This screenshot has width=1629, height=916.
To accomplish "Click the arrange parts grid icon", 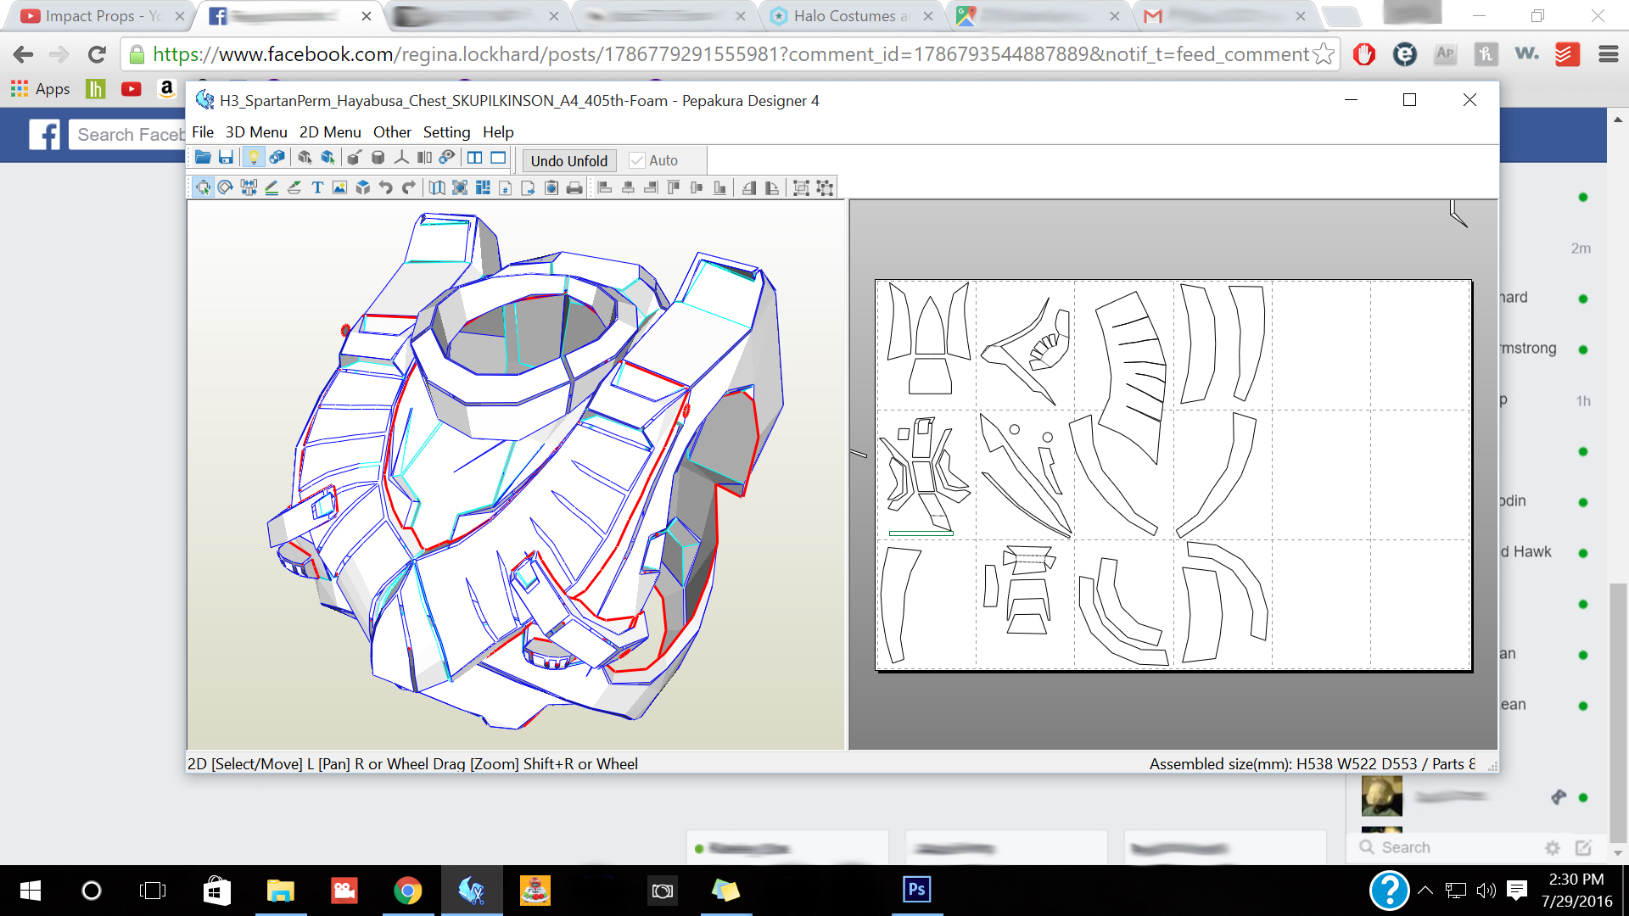I will [483, 187].
